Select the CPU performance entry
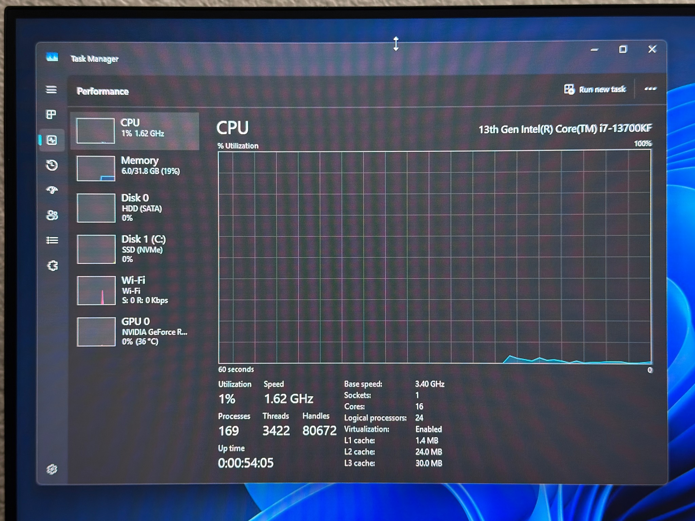695x521 pixels. (x=135, y=131)
